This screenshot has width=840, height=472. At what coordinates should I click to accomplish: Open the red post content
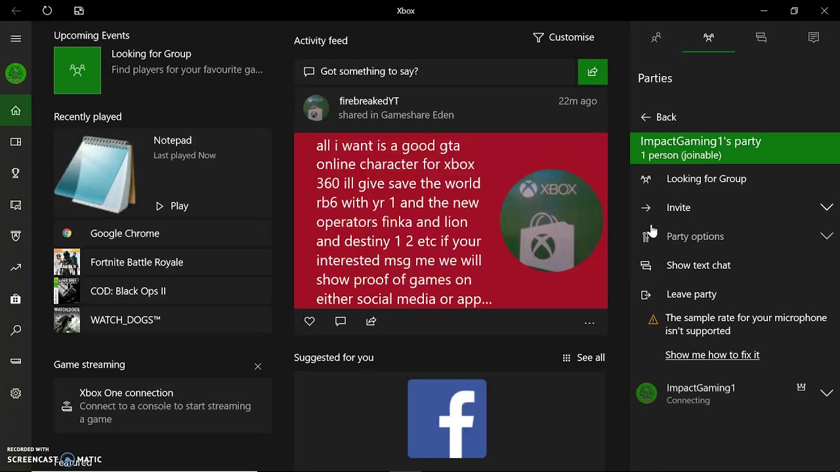click(x=451, y=221)
